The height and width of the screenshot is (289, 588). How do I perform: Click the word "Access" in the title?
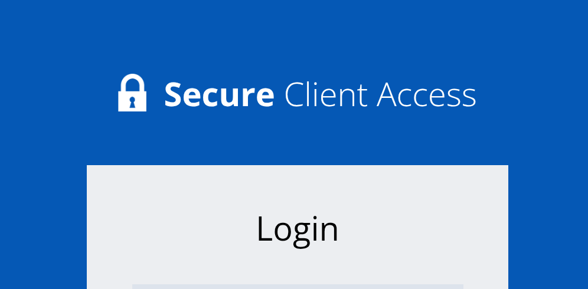[426, 95]
